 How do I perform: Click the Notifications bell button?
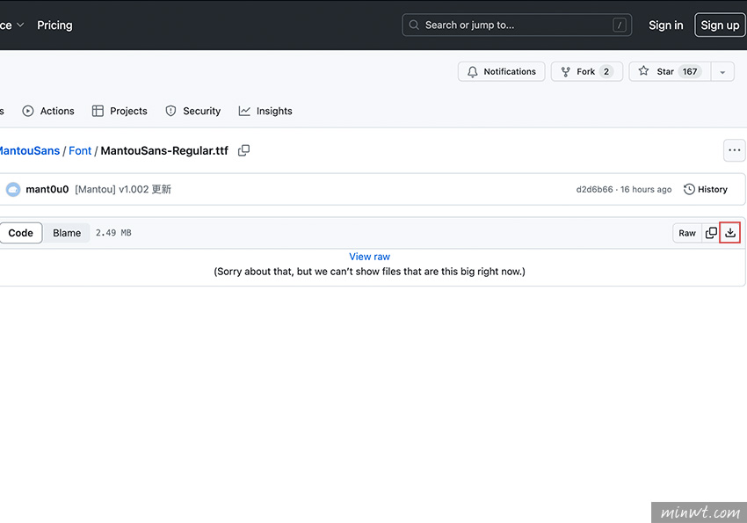click(x=501, y=72)
